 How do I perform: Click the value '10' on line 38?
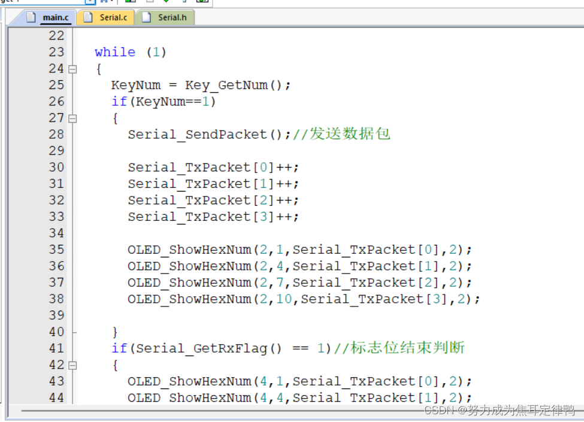tap(284, 299)
